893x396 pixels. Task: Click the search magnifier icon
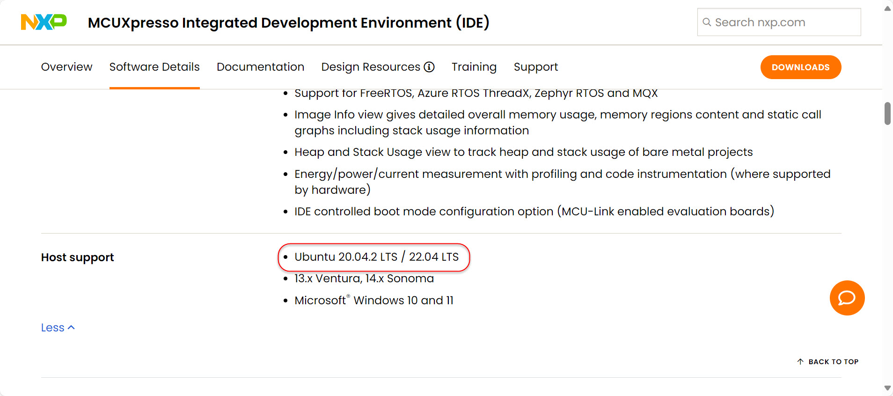707,22
